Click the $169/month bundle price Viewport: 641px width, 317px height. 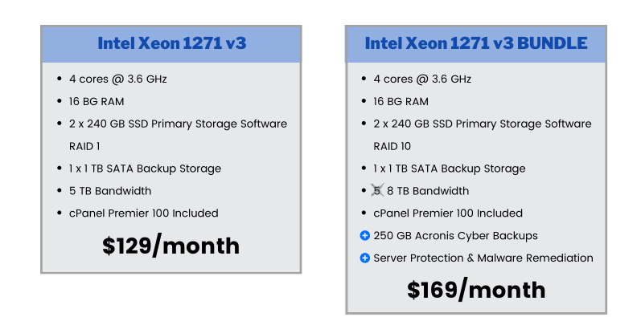pyautogui.click(x=476, y=290)
